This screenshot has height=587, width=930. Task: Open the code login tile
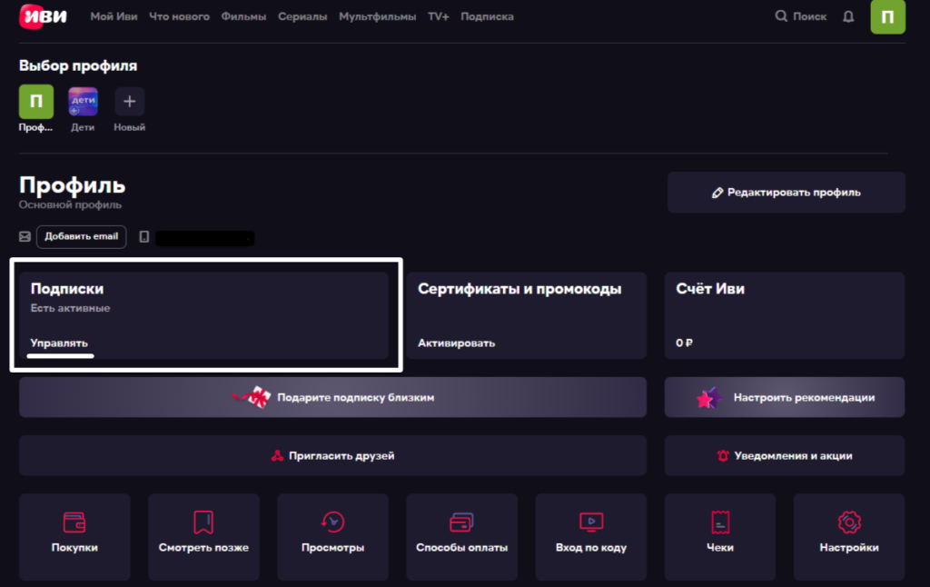[590, 536]
